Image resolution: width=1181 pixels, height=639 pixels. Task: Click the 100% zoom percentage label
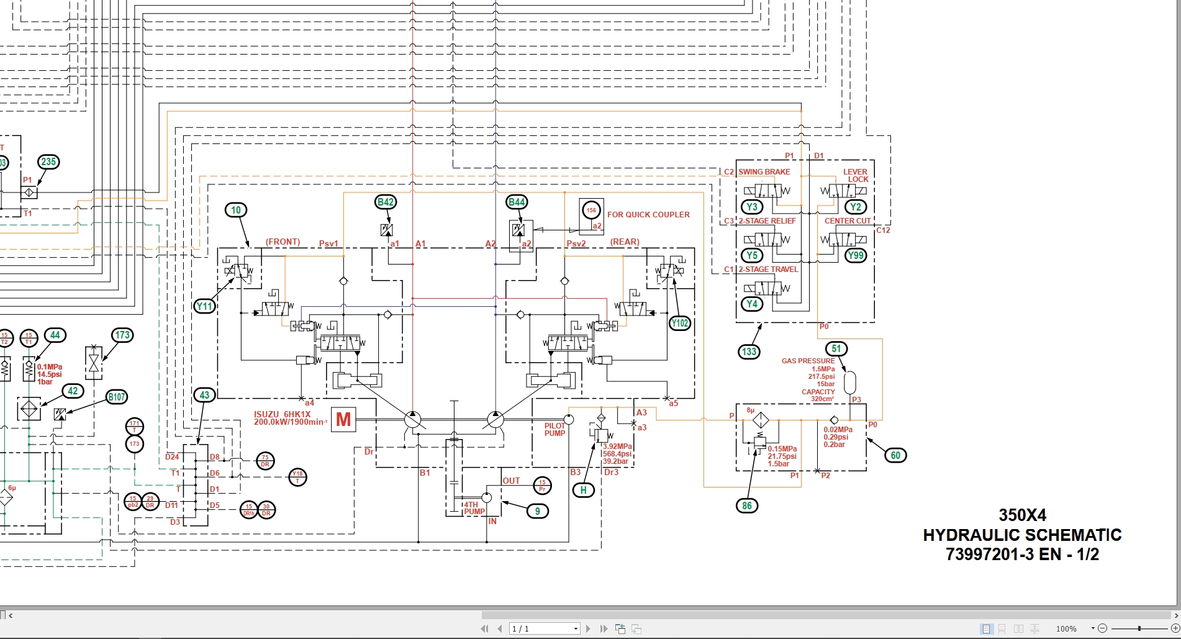1067,628
